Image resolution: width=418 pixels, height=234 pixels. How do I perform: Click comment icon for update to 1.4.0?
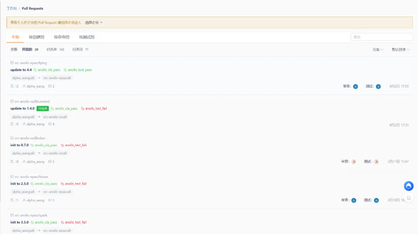click(x=50, y=124)
